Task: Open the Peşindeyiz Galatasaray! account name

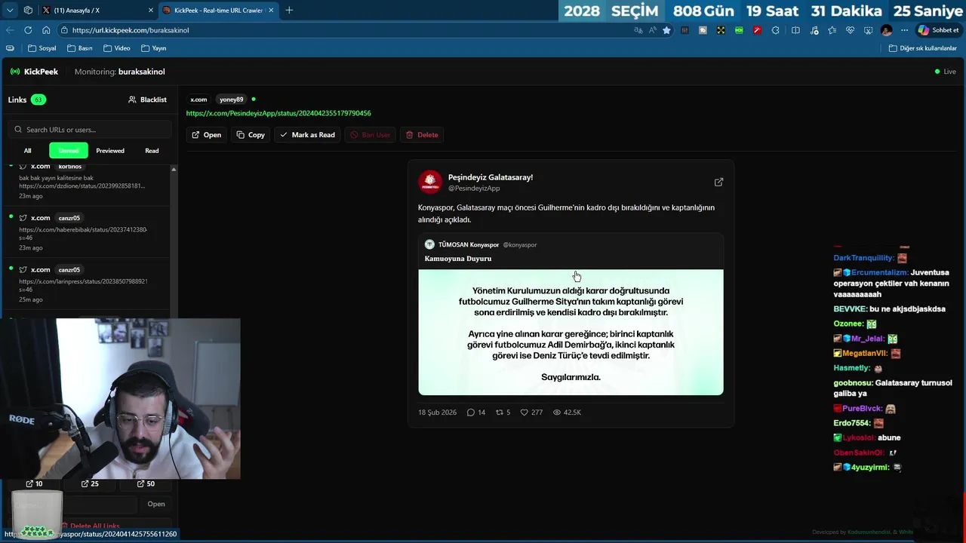Action: [491, 177]
